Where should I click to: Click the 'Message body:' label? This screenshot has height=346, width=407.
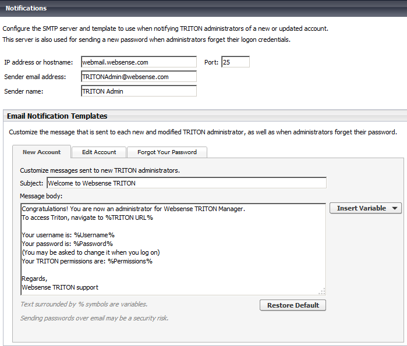41,196
